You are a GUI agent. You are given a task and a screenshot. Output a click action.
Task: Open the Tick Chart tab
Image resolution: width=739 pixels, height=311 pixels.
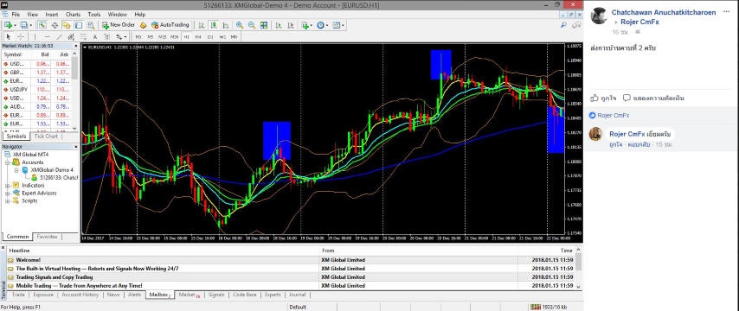coord(46,136)
